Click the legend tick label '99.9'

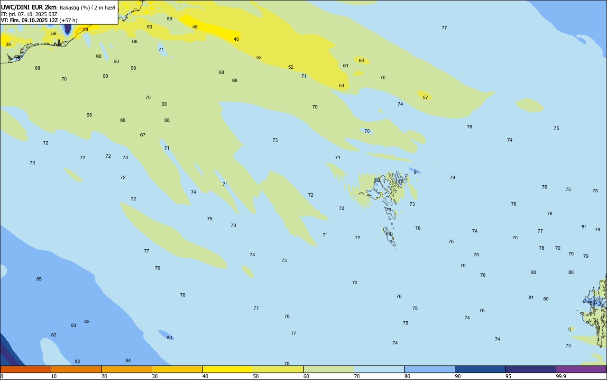click(561, 376)
